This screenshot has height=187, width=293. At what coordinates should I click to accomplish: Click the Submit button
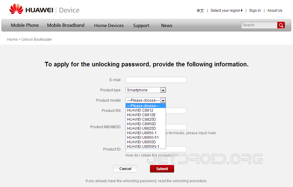point(162,169)
